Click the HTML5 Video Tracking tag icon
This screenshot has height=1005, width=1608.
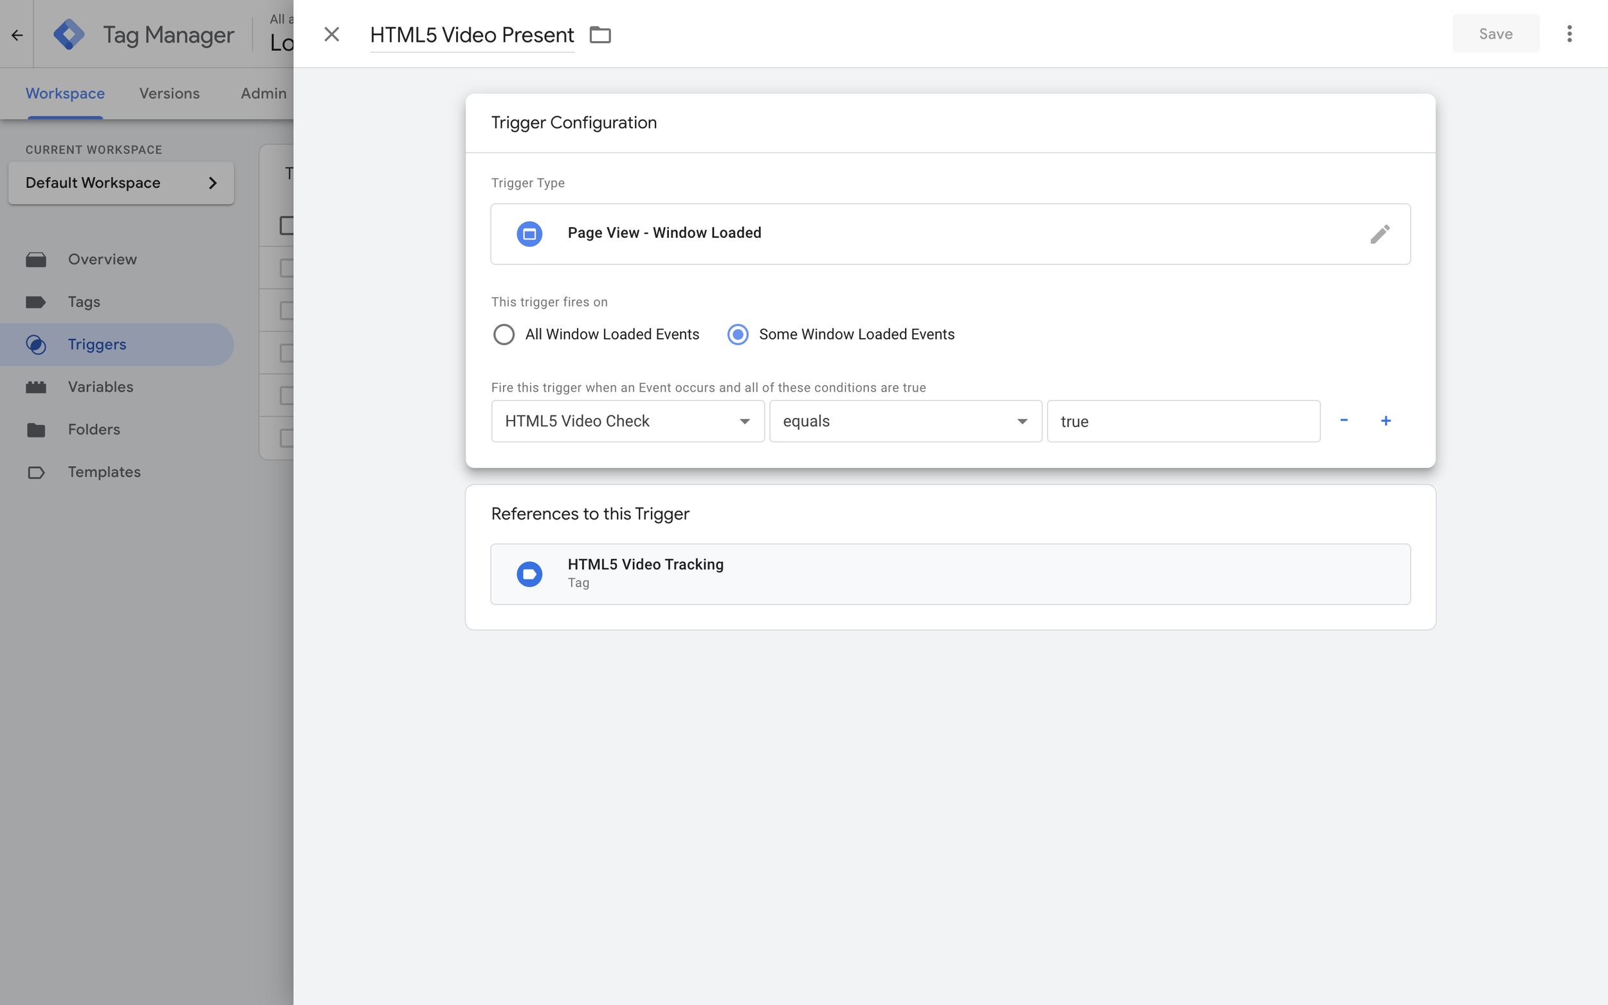click(x=529, y=573)
